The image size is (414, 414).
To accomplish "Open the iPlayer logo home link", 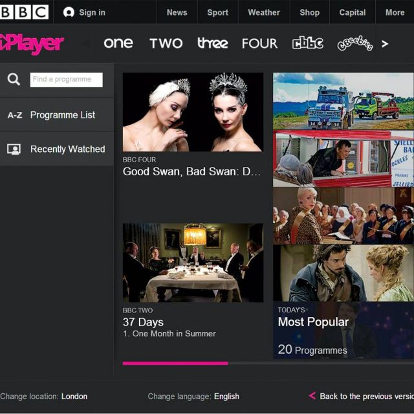I will pos(32,44).
